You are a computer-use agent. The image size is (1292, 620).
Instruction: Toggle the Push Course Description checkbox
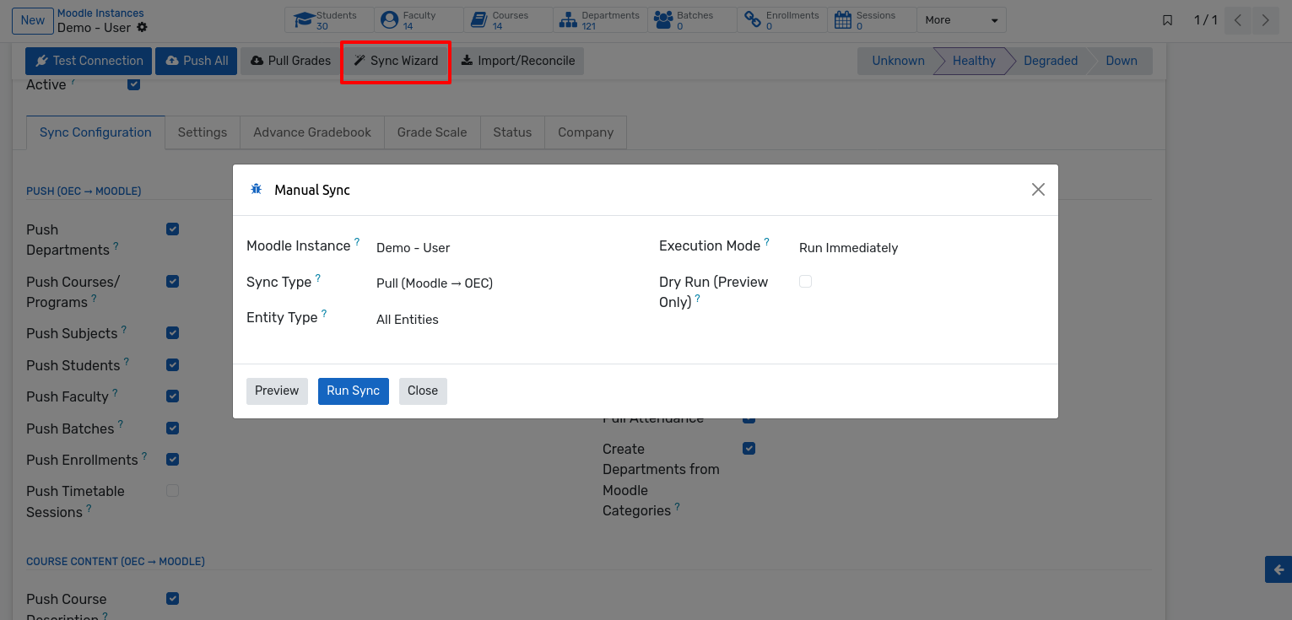pyautogui.click(x=172, y=599)
